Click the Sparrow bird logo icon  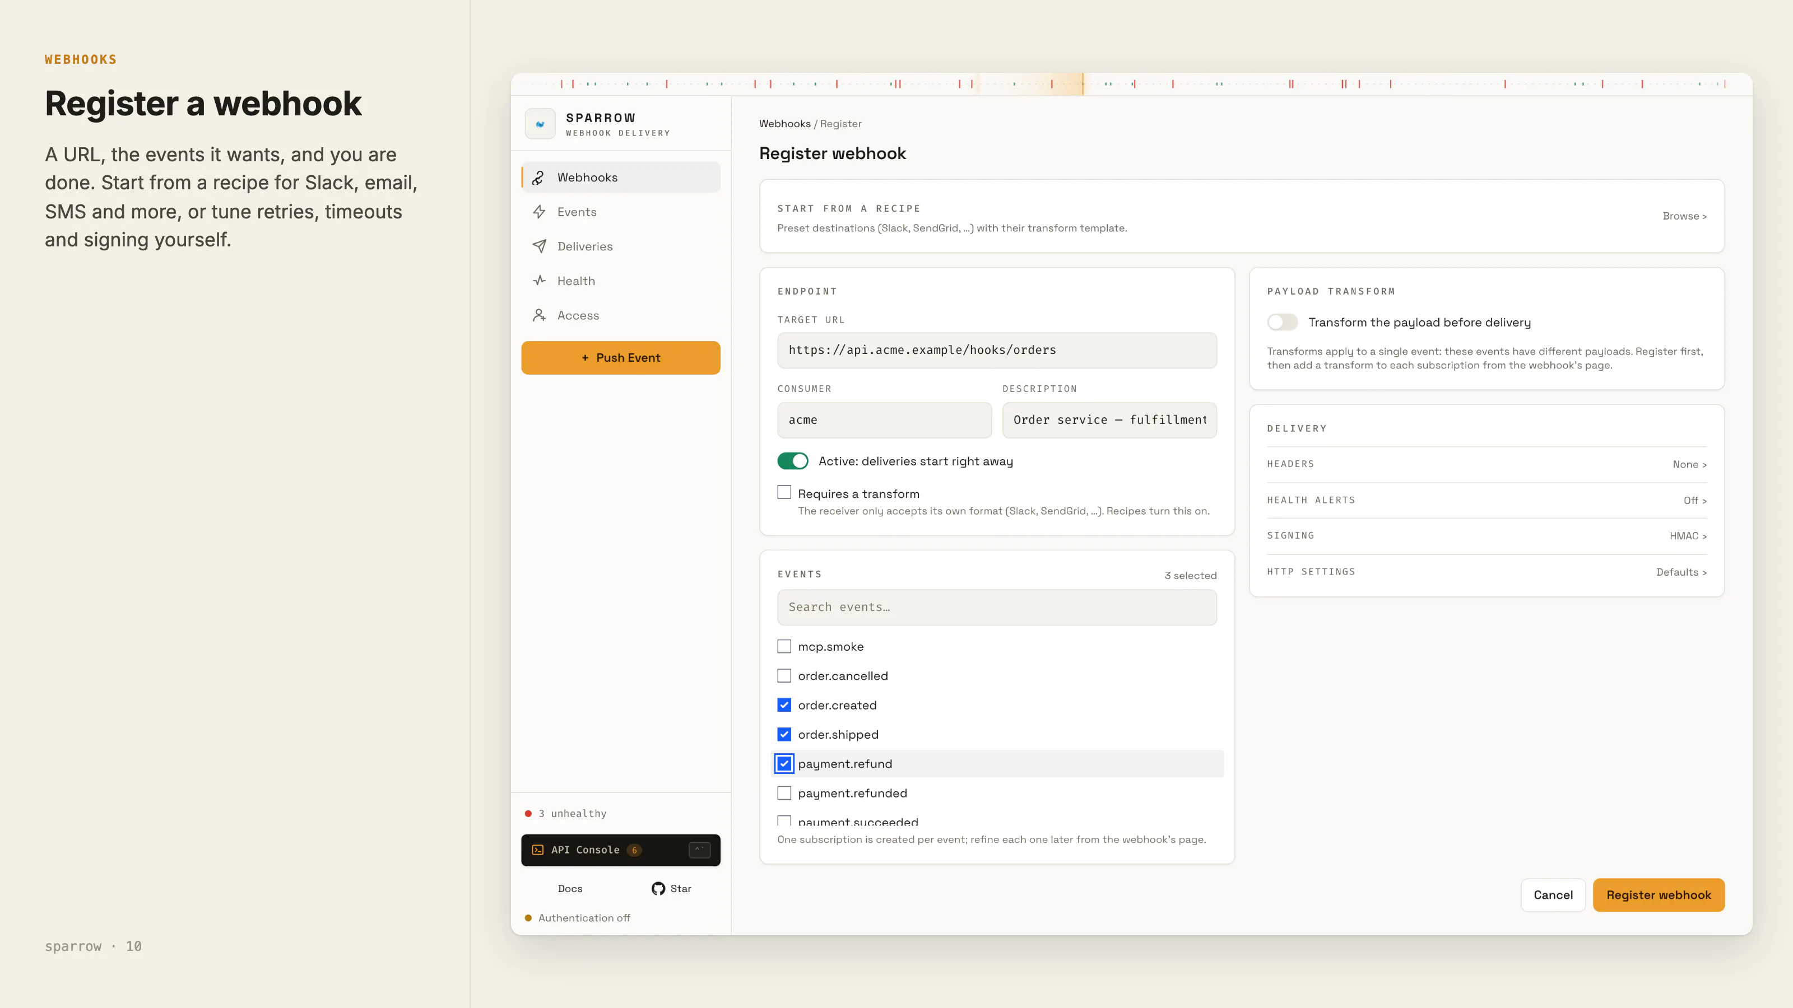540,124
